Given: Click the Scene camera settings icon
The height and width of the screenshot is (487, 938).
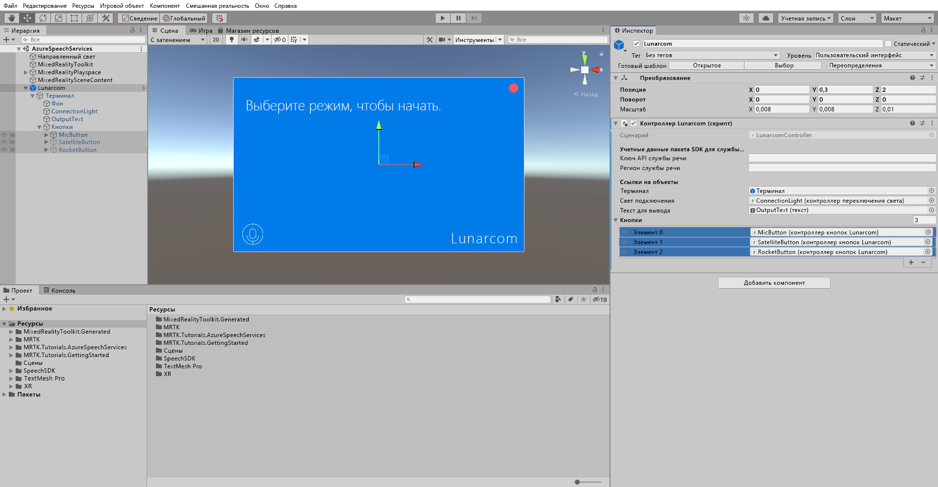Looking at the screenshot, I should point(442,40).
